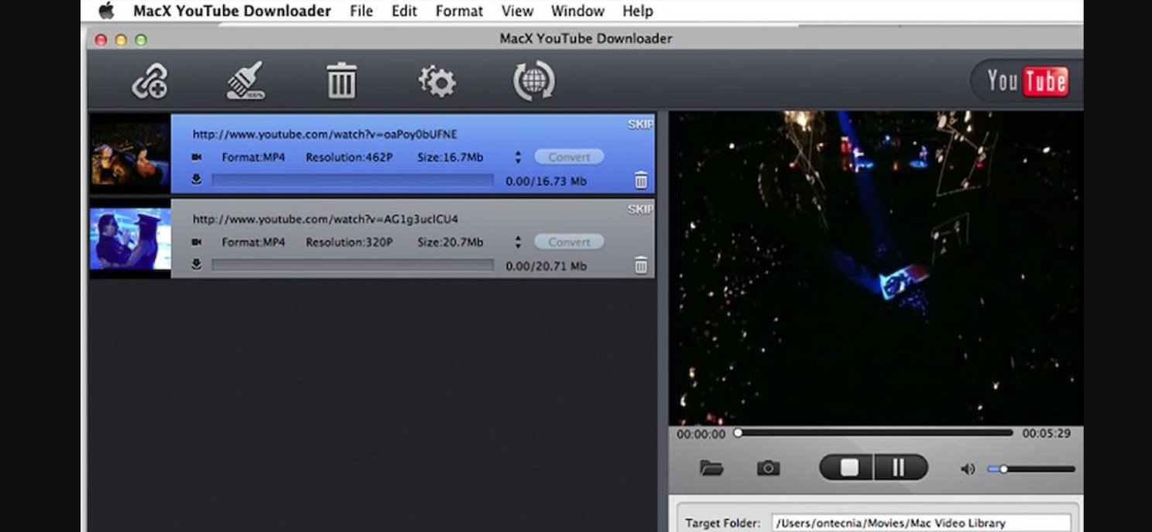Delete the second video with its trash icon
Viewport: 1152px width, 532px height.
click(641, 266)
